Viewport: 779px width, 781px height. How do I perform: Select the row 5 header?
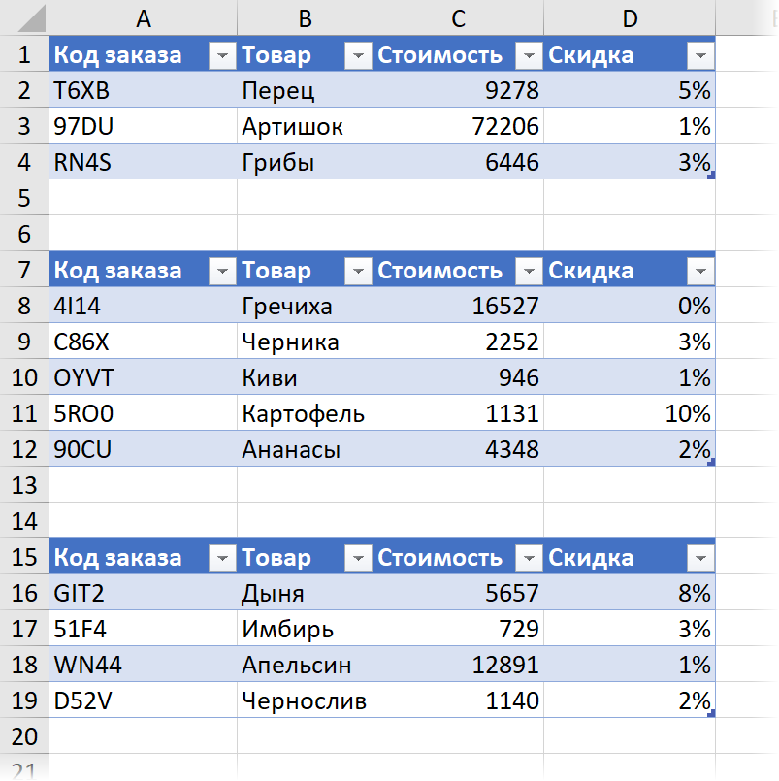tap(24, 198)
